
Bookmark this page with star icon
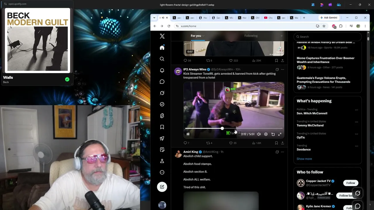click(x=324, y=26)
